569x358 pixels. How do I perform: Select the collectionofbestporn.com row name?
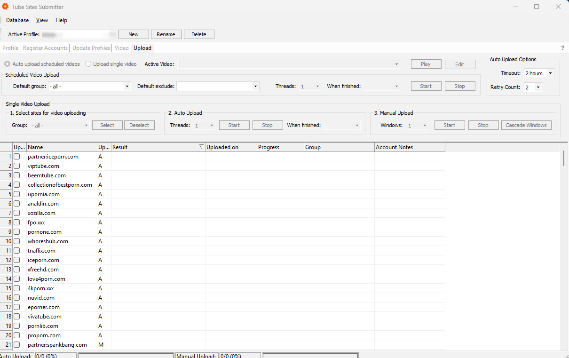(x=60, y=185)
